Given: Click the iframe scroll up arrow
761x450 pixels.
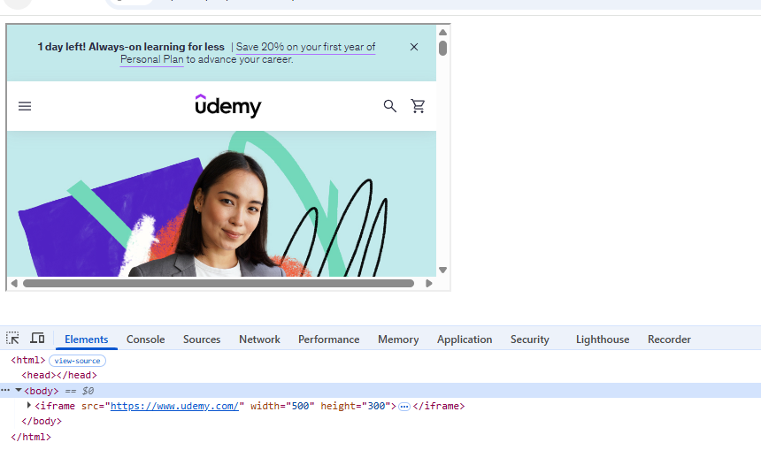Looking at the screenshot, I should 442,33.
